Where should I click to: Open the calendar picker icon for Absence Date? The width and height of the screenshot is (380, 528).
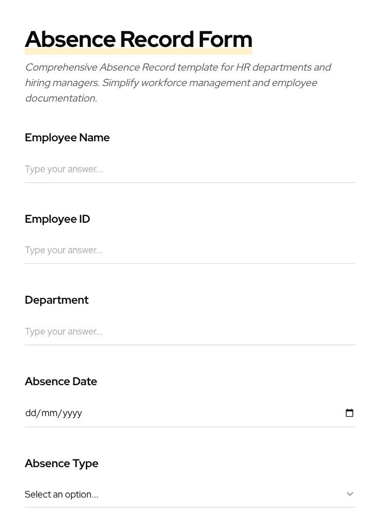pos(350,413)
